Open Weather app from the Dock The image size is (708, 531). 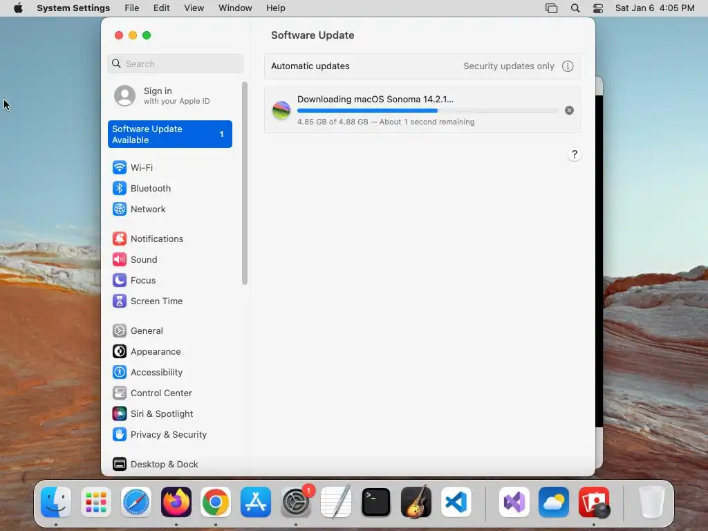click(554, 502)
